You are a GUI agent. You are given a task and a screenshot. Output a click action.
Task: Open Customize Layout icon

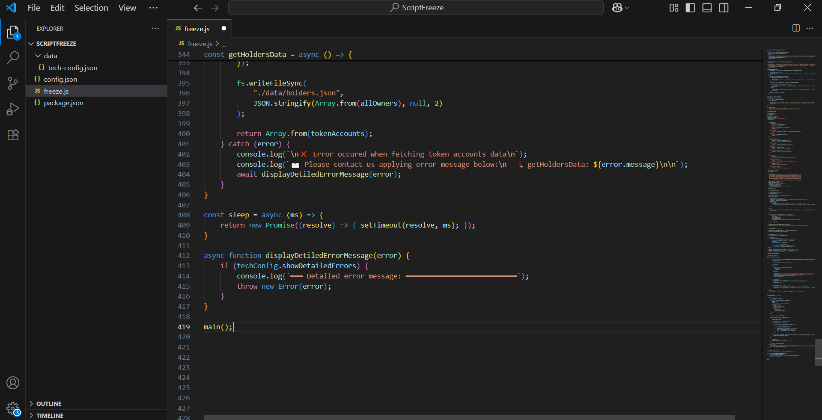(x=674, y=8)
